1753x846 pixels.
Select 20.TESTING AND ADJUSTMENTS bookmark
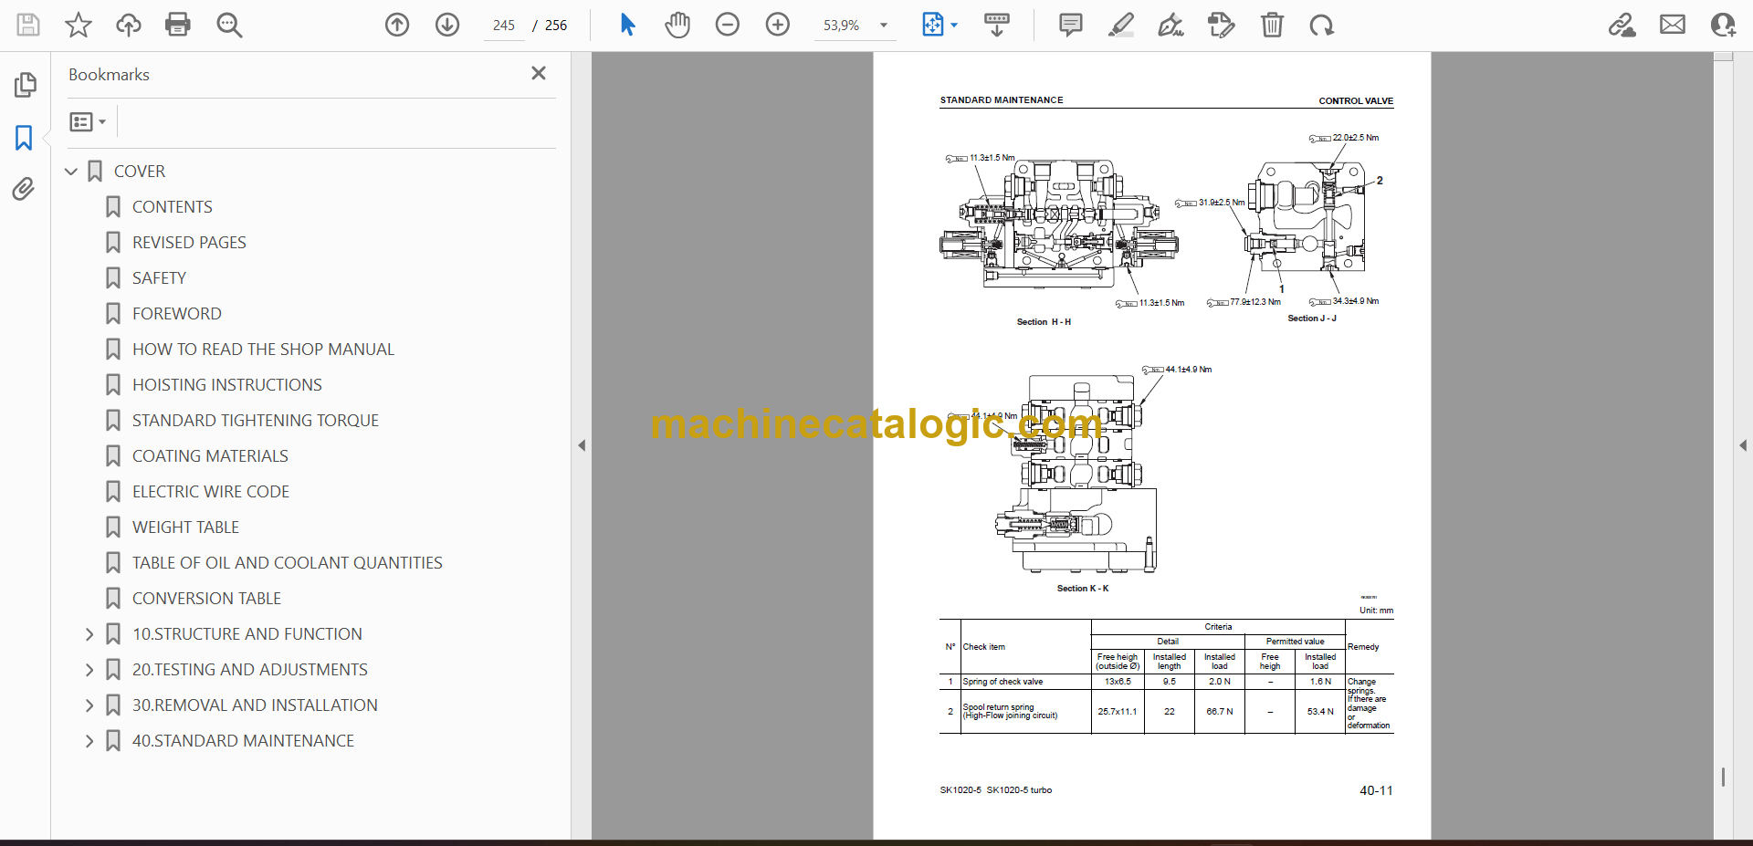point(250,670)
